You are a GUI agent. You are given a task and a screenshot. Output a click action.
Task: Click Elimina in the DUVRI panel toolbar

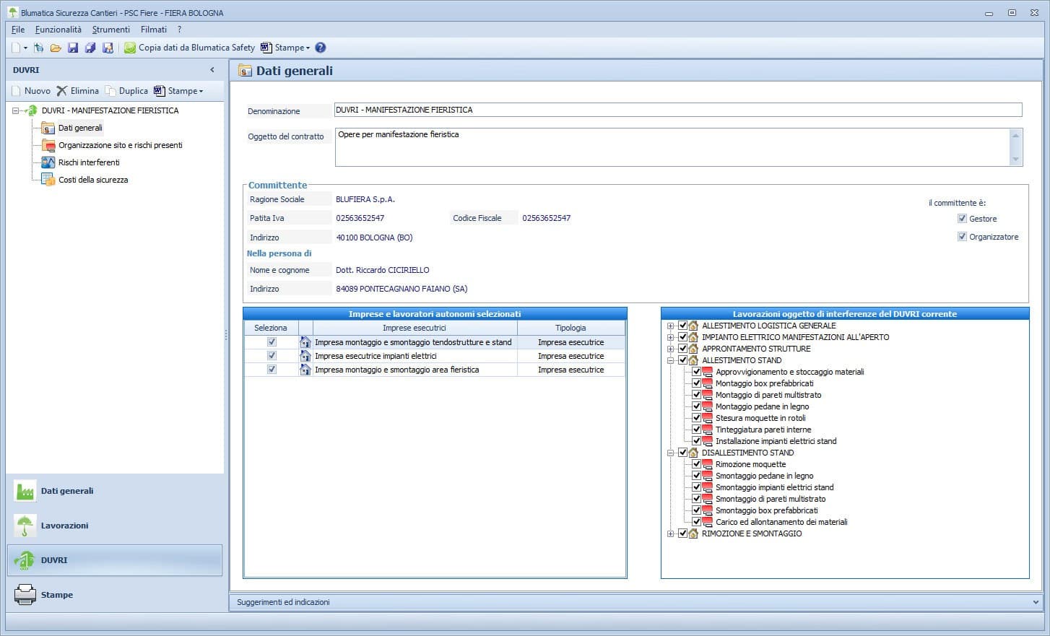pyautogui.click(x=77, y=91)
